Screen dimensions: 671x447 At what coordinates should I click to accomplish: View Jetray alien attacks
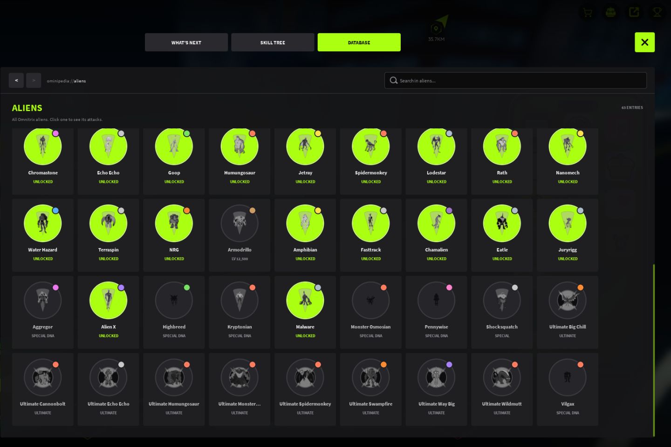click(x=305, y=161)
